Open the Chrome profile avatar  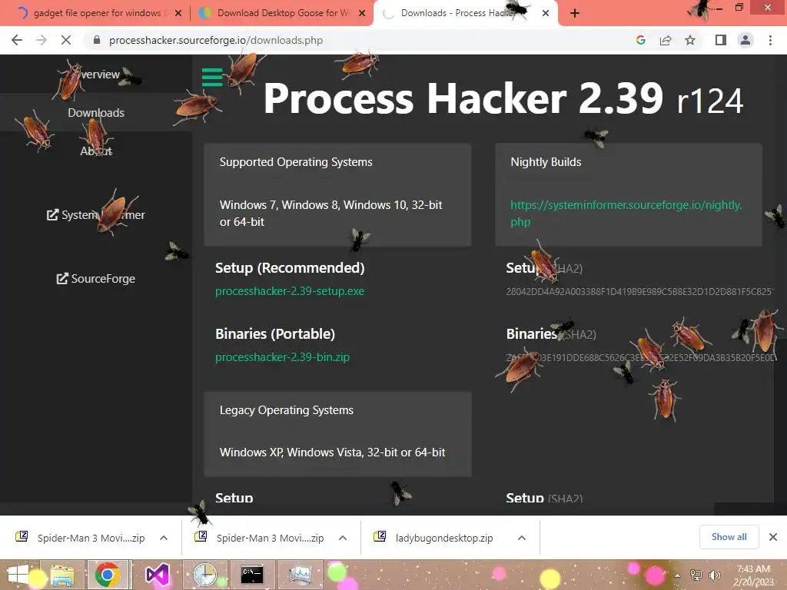[x=745, y=40]
